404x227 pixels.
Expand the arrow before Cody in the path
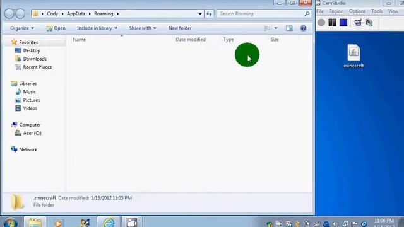42,14
